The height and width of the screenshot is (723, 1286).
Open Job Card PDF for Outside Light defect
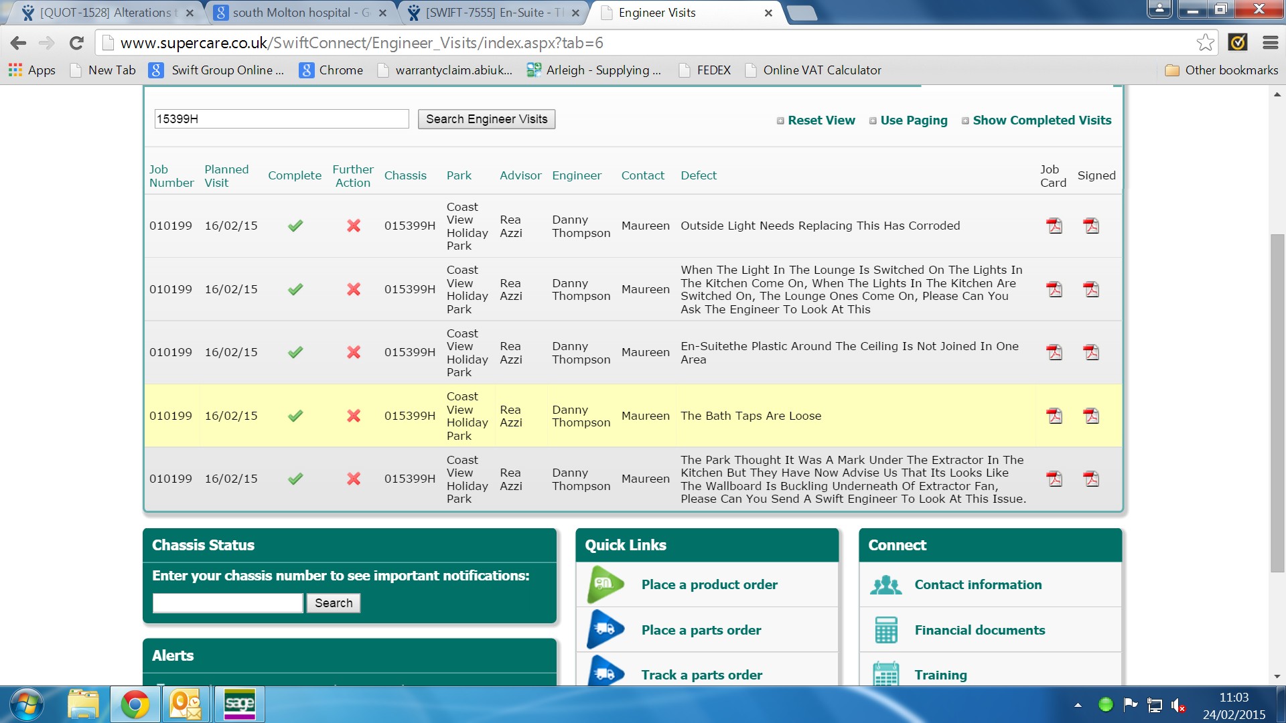[1054, 226]
